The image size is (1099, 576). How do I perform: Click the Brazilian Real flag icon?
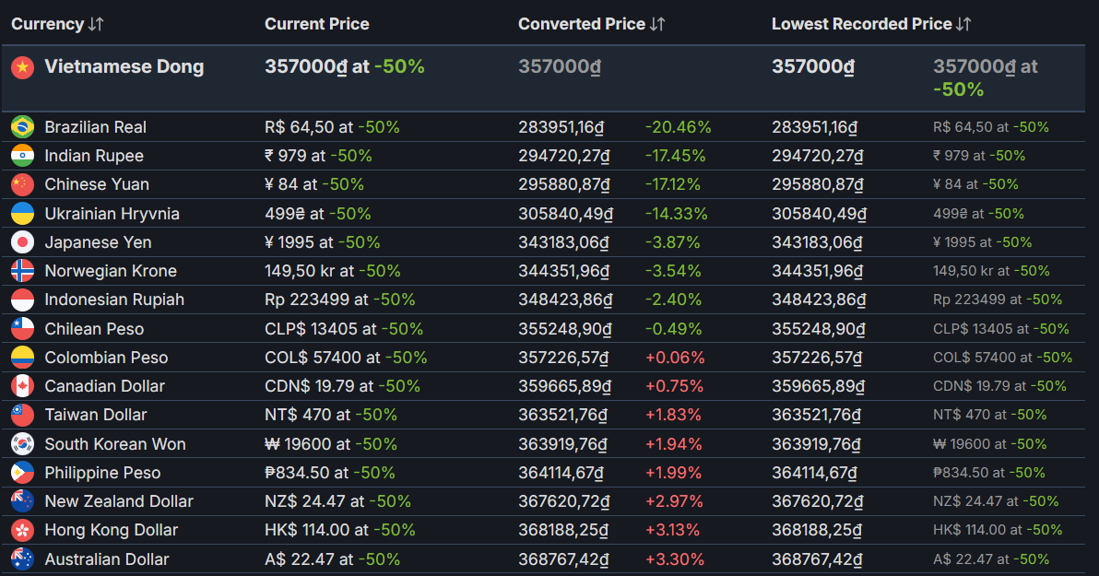click(23, 127)
